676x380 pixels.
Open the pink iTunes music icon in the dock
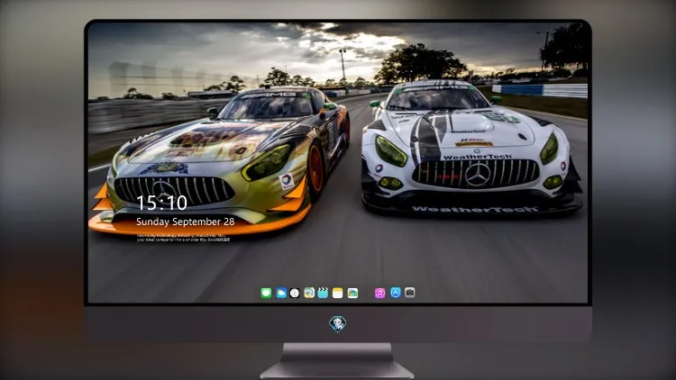point(379,293)
